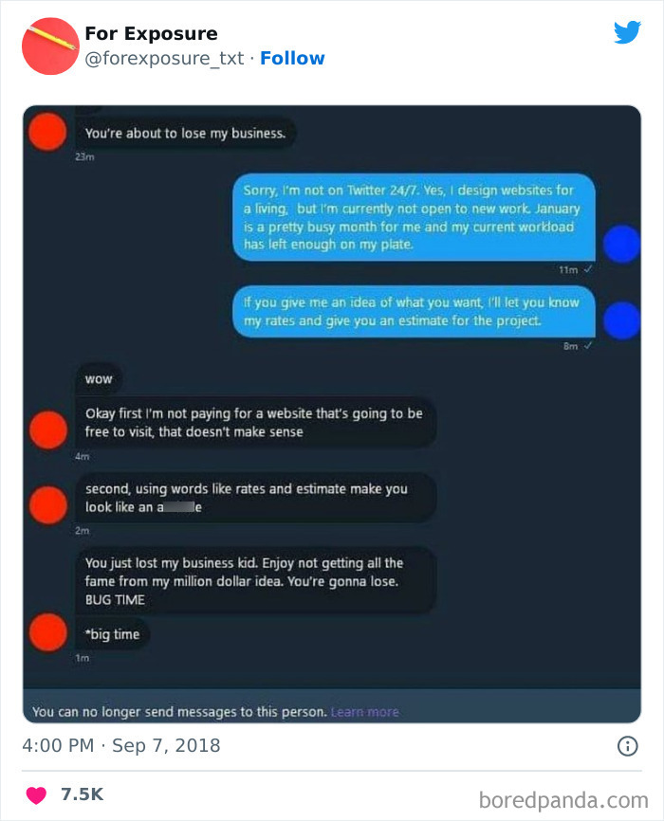Select the 'You just lost my business kid' bubble
Screen dimensions: 664x821
pos(256,581)
